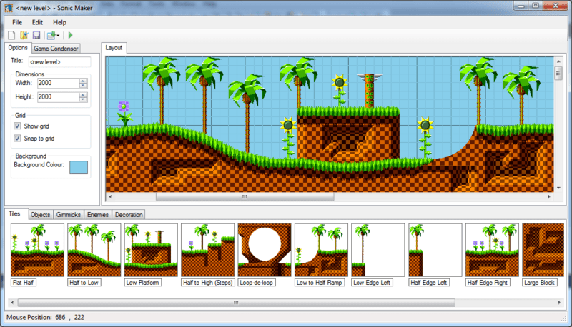Select the Low Edge Left tile thumbnail
Viewport: 572px width, 327px height.
tap(378, 250)
